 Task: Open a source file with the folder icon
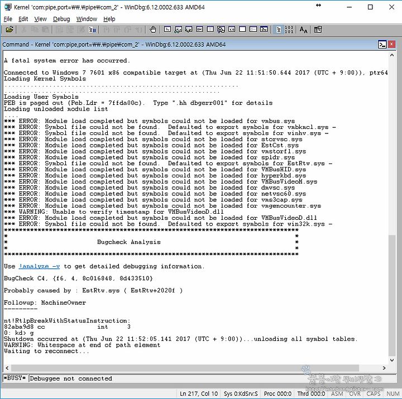[9, 30]
